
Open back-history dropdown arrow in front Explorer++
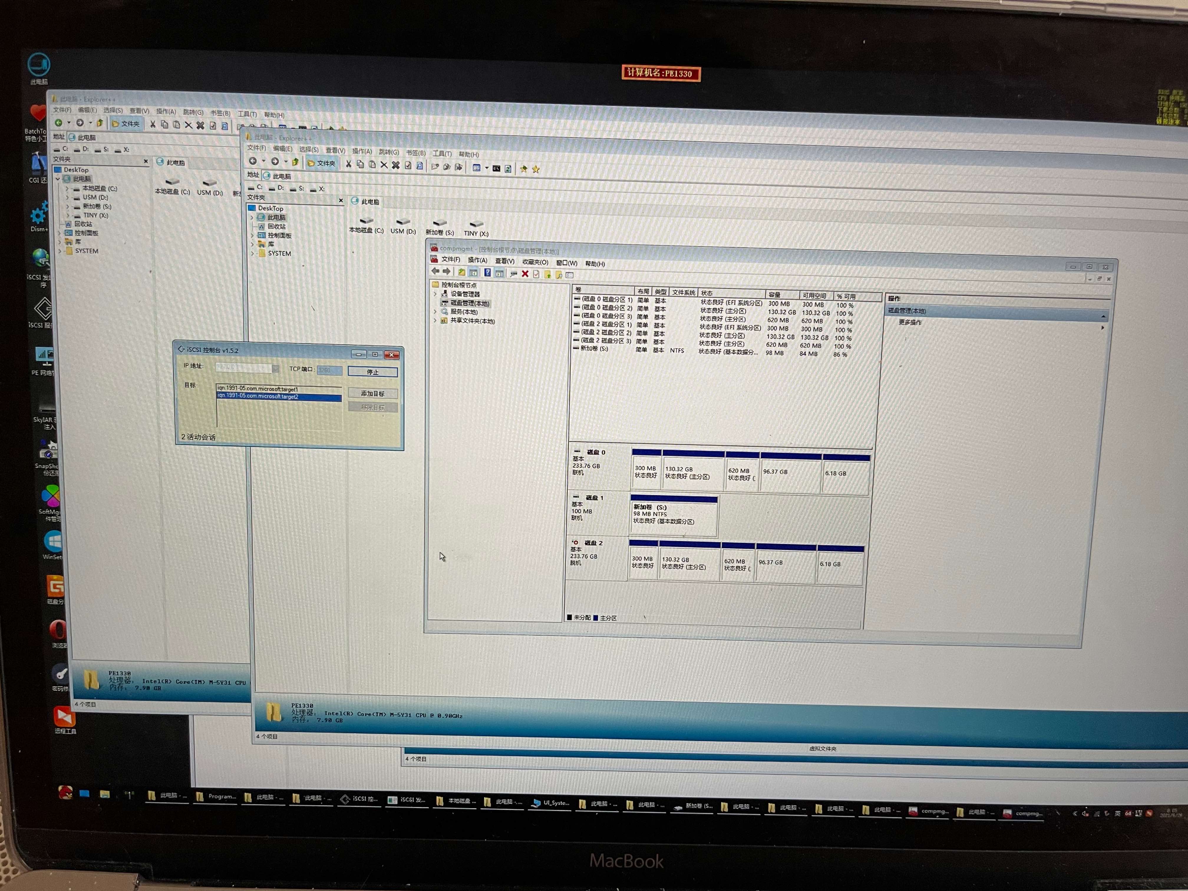click(264, 161)
